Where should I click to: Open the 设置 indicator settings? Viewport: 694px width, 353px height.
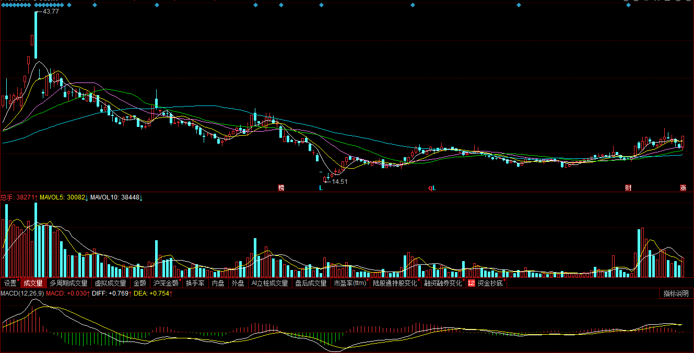tap(10, 283)
